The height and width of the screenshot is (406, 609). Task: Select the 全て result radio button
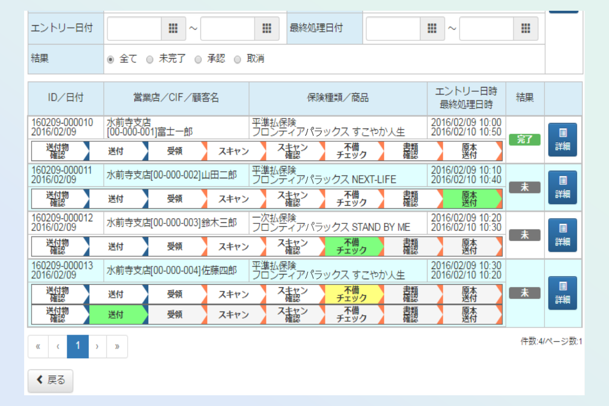(111, 60)
